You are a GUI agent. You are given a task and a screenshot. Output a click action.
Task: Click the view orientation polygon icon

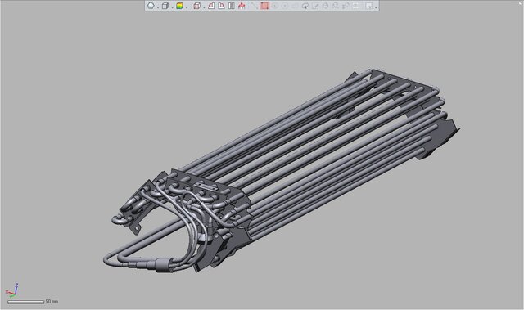coord(151,6)
